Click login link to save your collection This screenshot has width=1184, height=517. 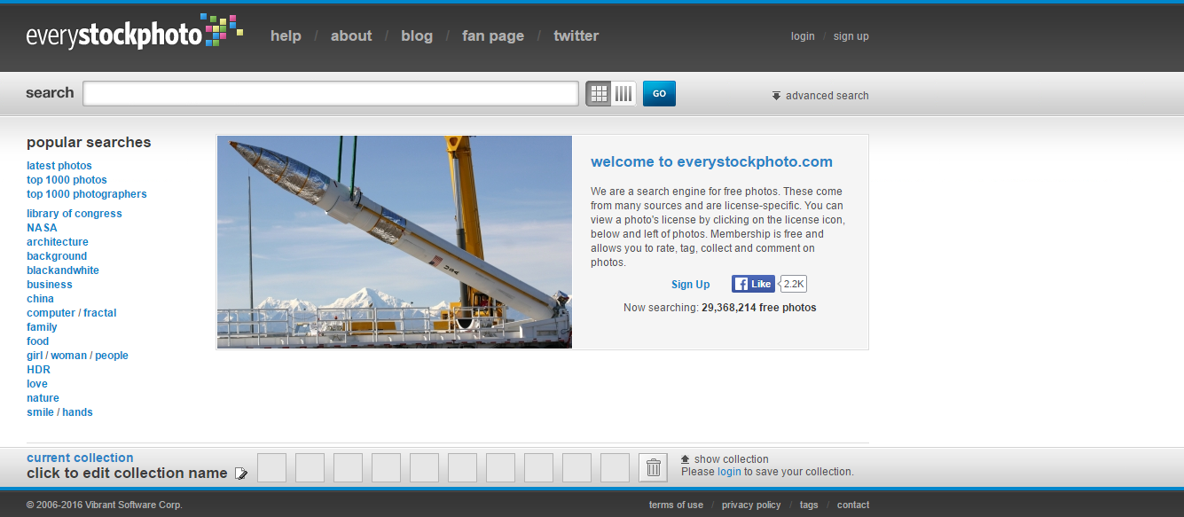point(729,472)
